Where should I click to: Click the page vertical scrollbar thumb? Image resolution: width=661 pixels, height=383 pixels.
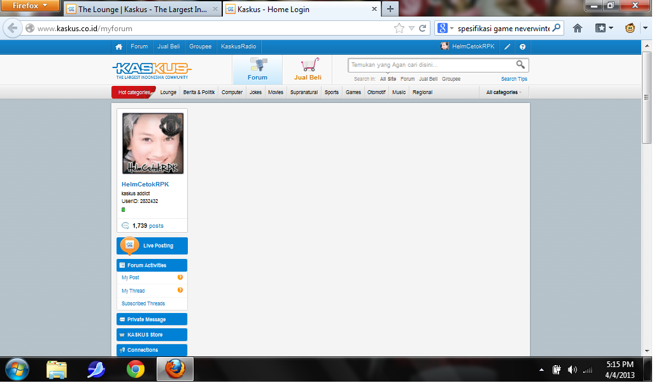pos(646,98)
